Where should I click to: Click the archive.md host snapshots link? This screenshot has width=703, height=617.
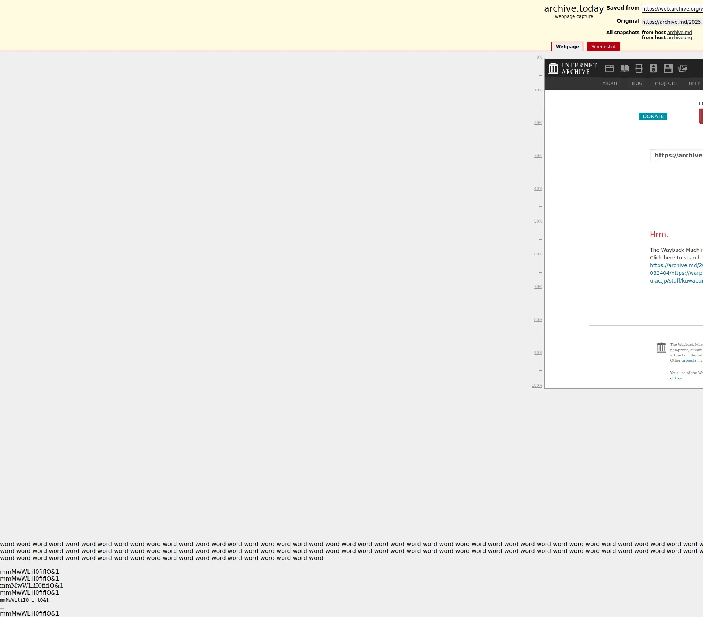(x=679, y=33)
